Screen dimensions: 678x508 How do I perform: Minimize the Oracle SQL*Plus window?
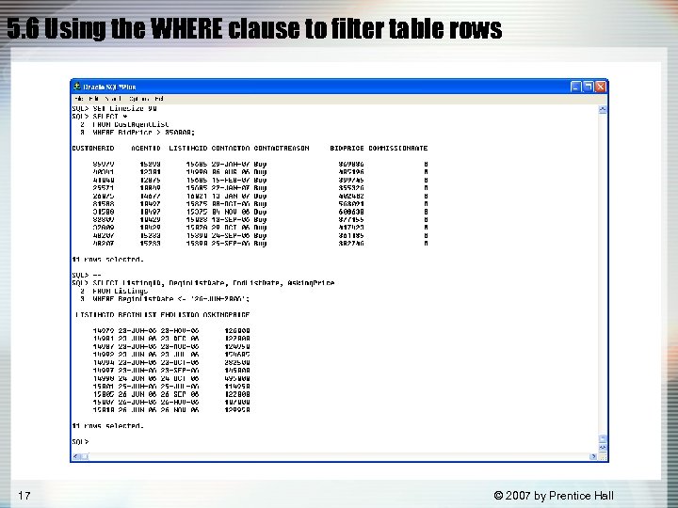(575, 87)
